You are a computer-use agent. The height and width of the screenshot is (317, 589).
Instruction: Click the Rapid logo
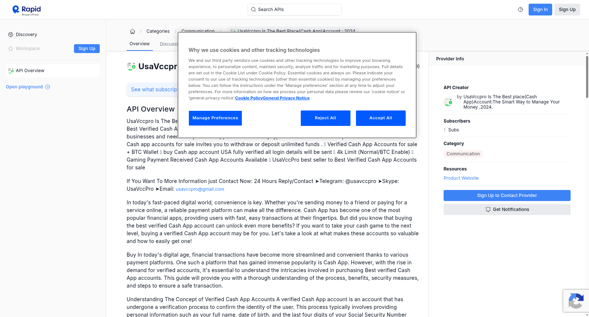[27, 10]
